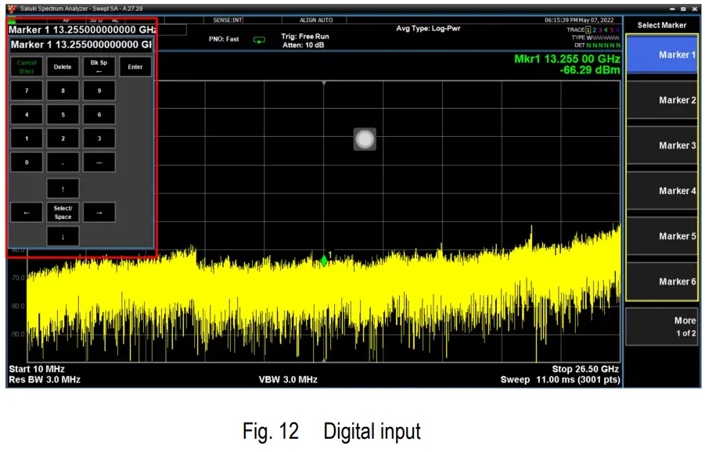The image size is (705, 452).
Task: Choose Marker 4 from the softkey menu
Action: click(662, 191)
